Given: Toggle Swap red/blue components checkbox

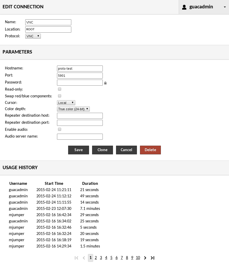Looking at the screenshot, I should pyautogui.click(x=60, y=96).
